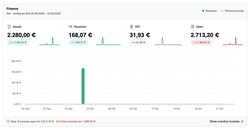The width and height of the screenshot is (250, 129).
Task: Click the 24 Sep date label
Action: click(x=26, y=109)
